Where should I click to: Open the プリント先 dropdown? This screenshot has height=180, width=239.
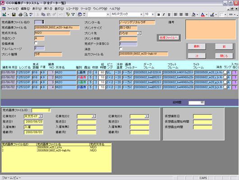(139, 33)
